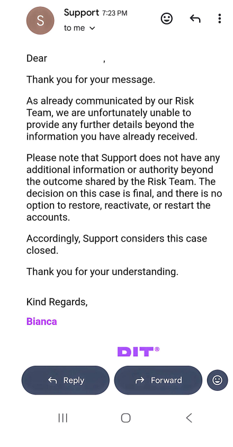233x447 pixels.
Task: Tap the "Thank you for your message." line
Action: [91, 80]
